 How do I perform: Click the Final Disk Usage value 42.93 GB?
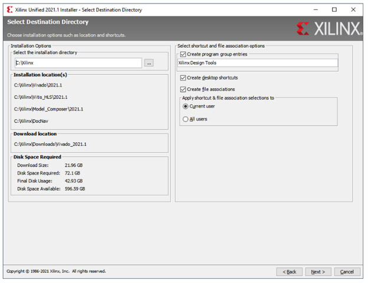coord(74,181)
